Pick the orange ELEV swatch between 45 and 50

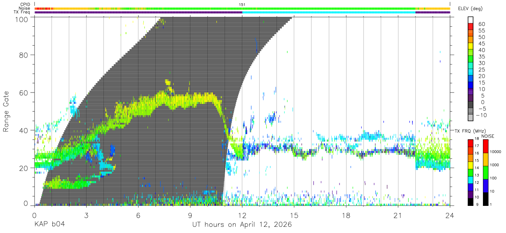(471, 40)
